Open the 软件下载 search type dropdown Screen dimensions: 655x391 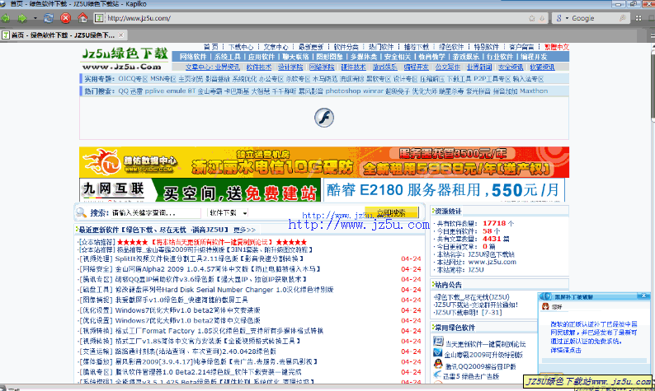[x=228, y=213]
